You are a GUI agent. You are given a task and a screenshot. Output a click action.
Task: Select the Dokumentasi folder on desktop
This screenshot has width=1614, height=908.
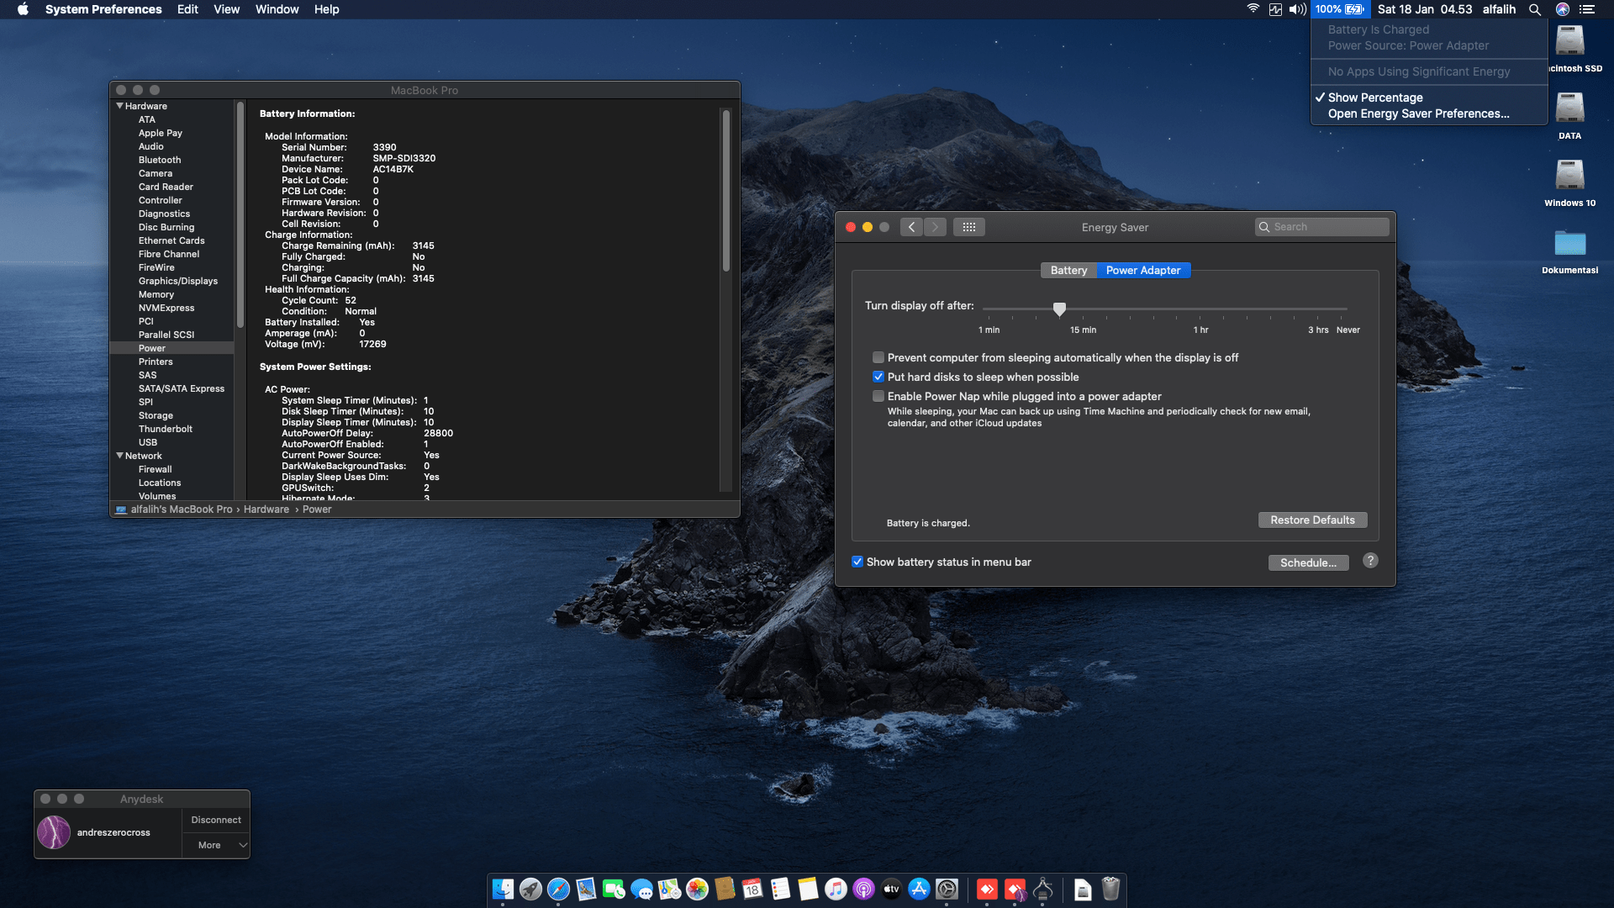(1569, 251)
